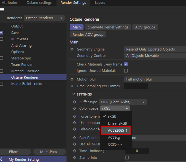Switch to the Octane settings tab
Viewport: 186px width, 162px height.
[39, 3]
